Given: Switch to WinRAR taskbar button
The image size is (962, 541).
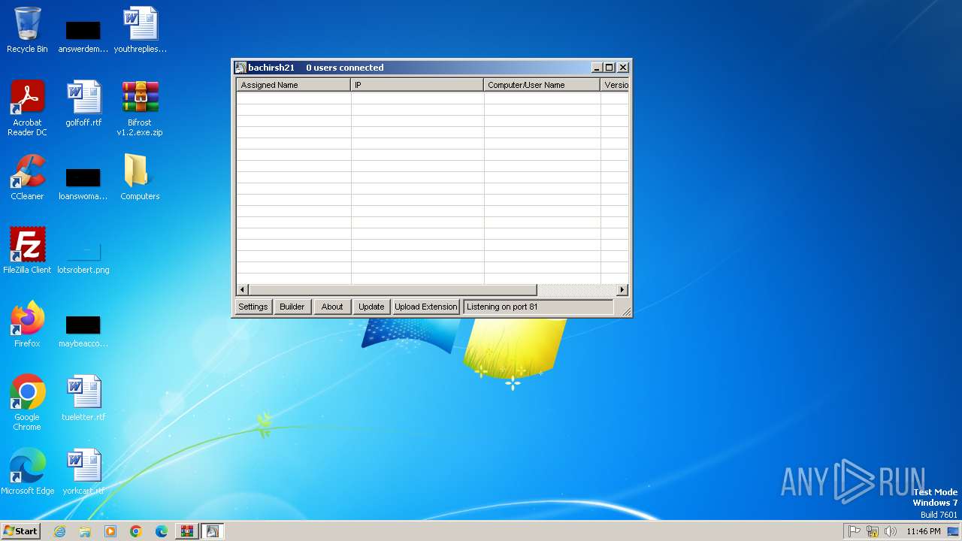Looking at the screenshot, I should click(186, 531).
